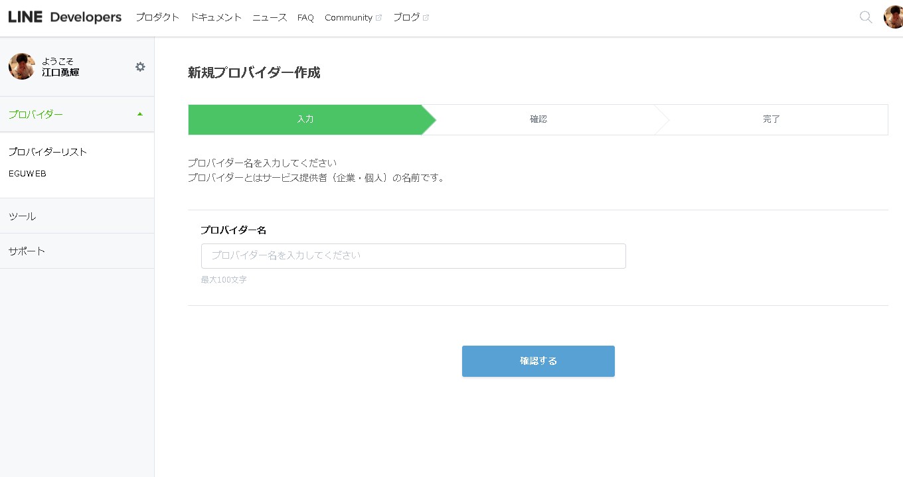Open the EGUWEB provider link
The width and height of the screenshot is (903, 477).
pyautogui.click(x=27, y=173)
